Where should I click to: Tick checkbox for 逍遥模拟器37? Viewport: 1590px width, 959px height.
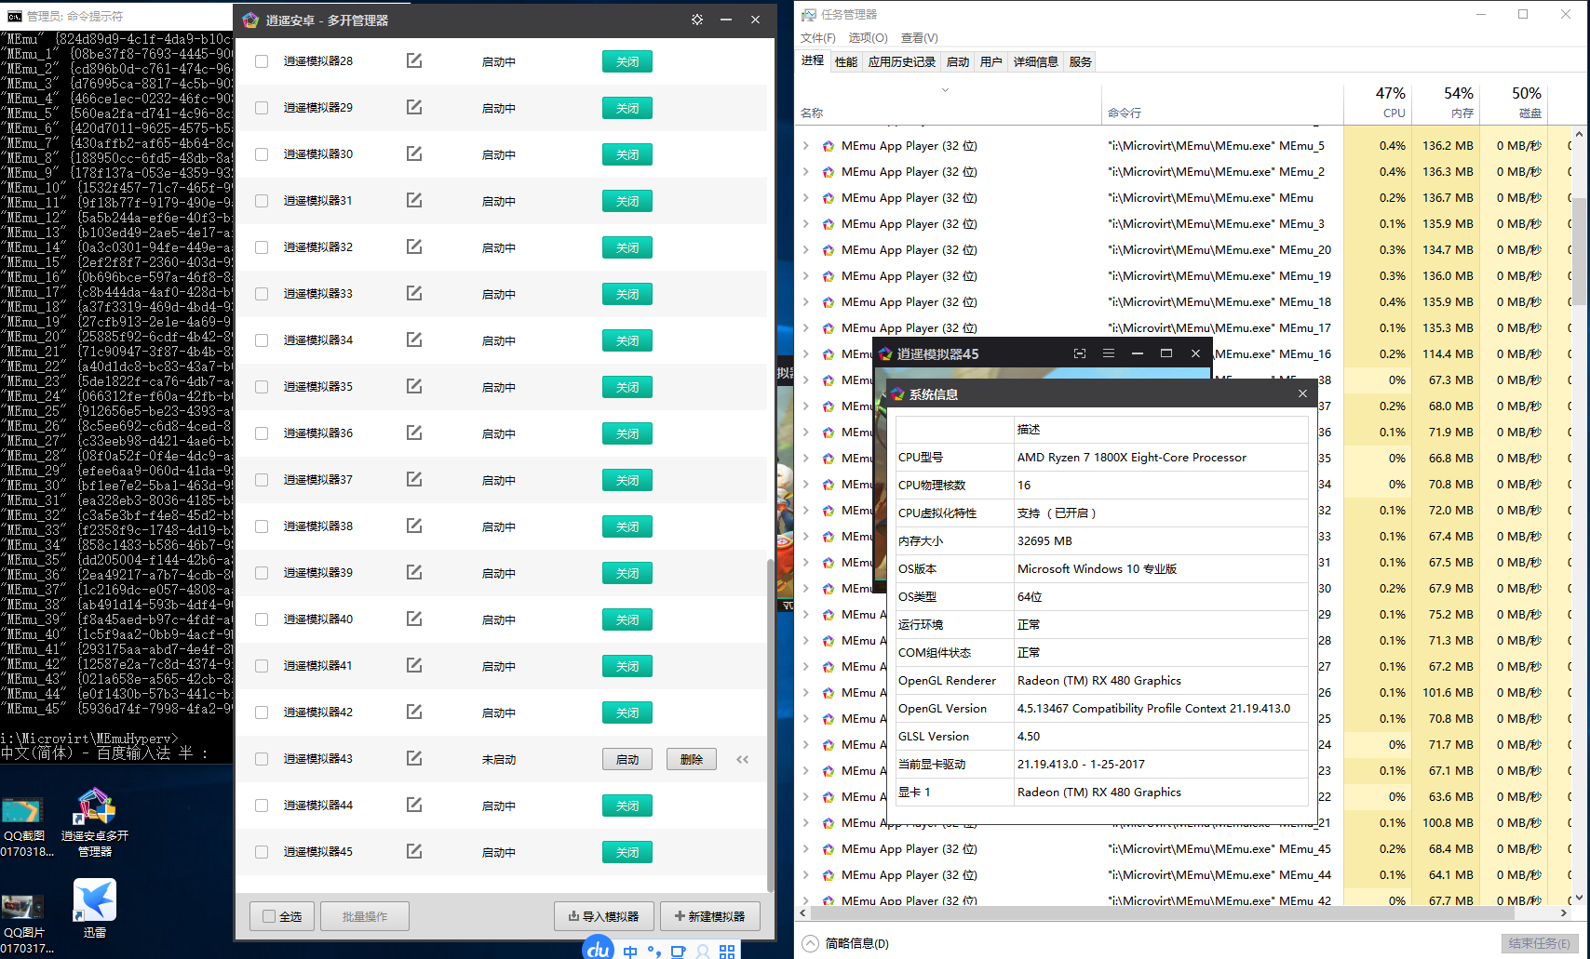click(262, 480)
